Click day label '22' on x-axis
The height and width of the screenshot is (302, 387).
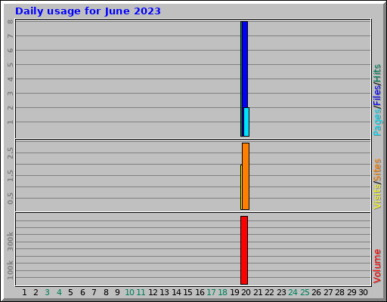pyautogui.click(x=269, y=292)
